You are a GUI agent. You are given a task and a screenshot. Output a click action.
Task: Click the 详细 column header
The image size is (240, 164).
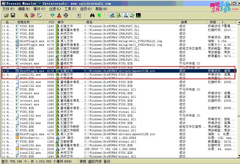click(222, 22)
